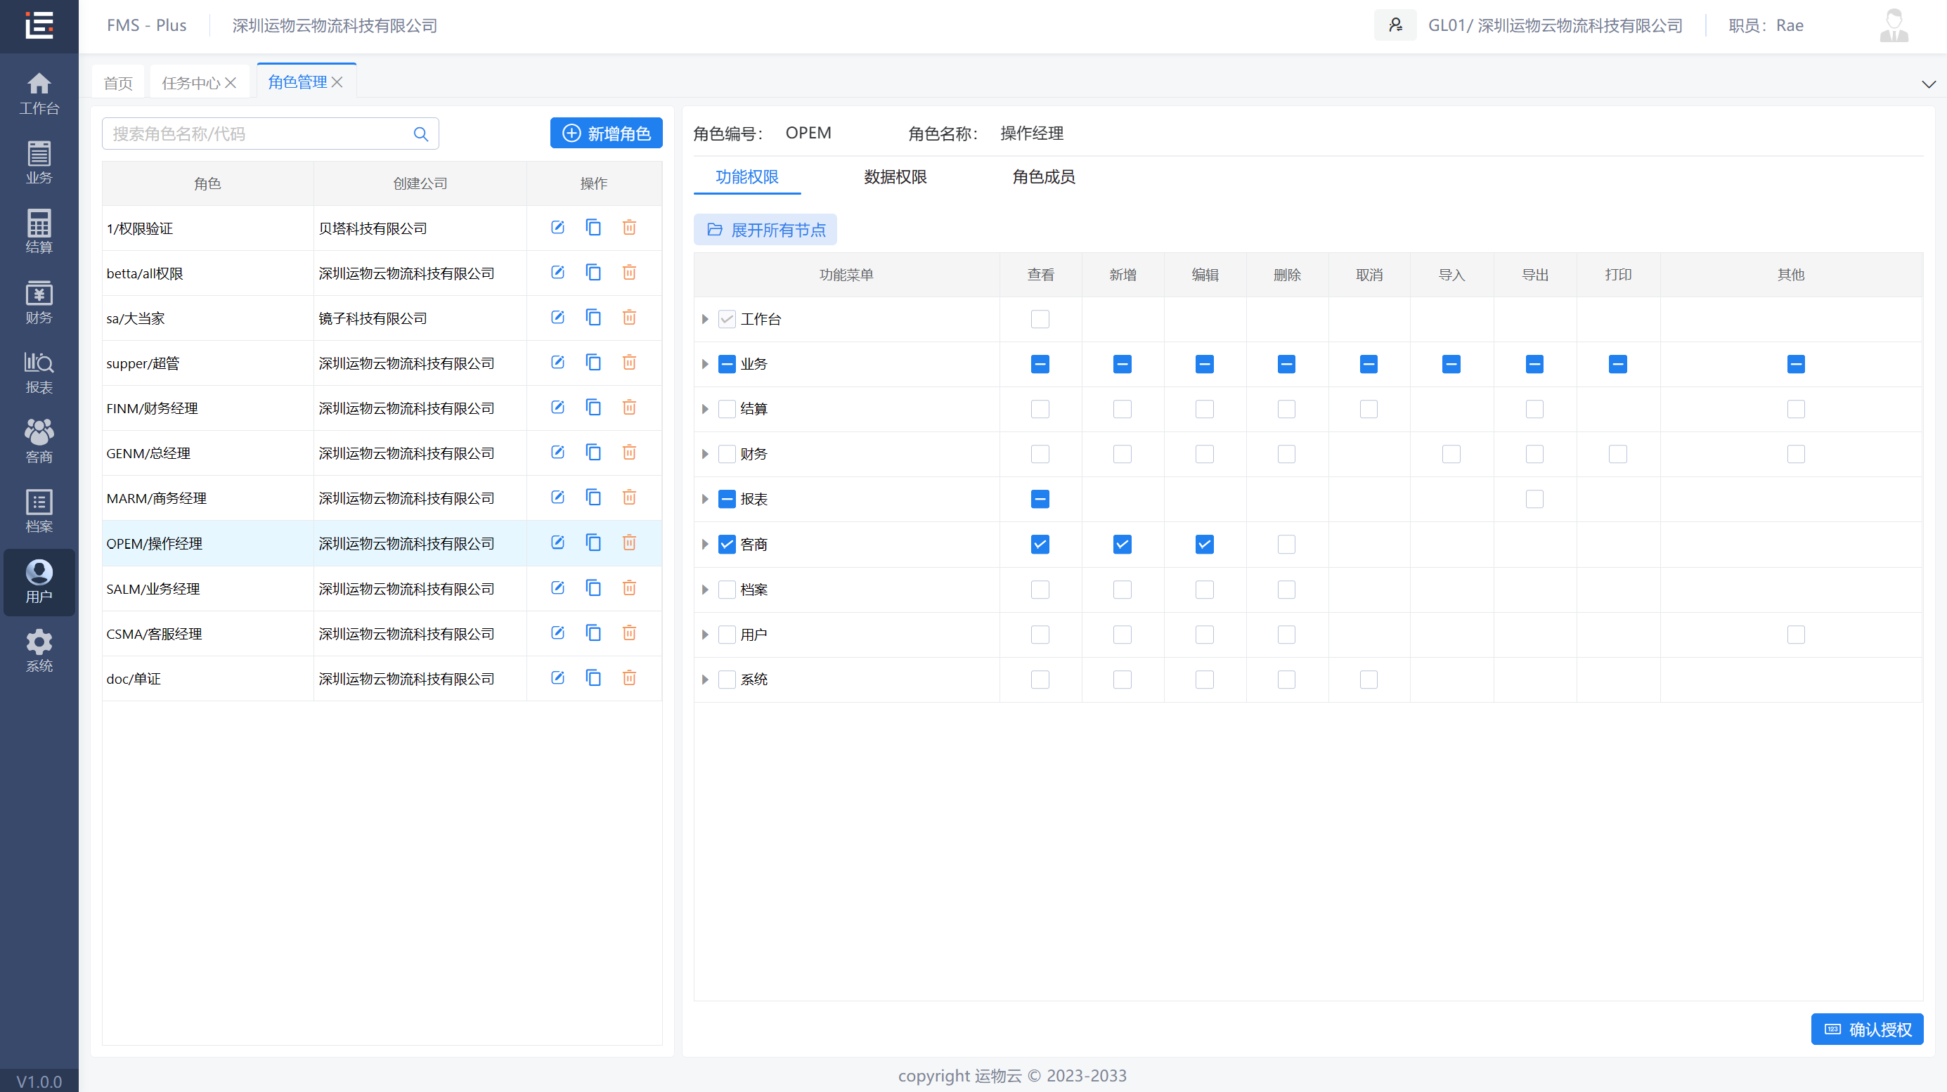Toggle the 结算 menu checkbox
This screenshot has height=1092, width=1947.
point(726,409)
